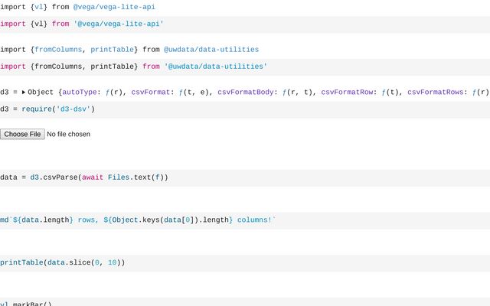Click the Choose File button
This screenshot has height=306, width=490.
[x=22, y=134]
